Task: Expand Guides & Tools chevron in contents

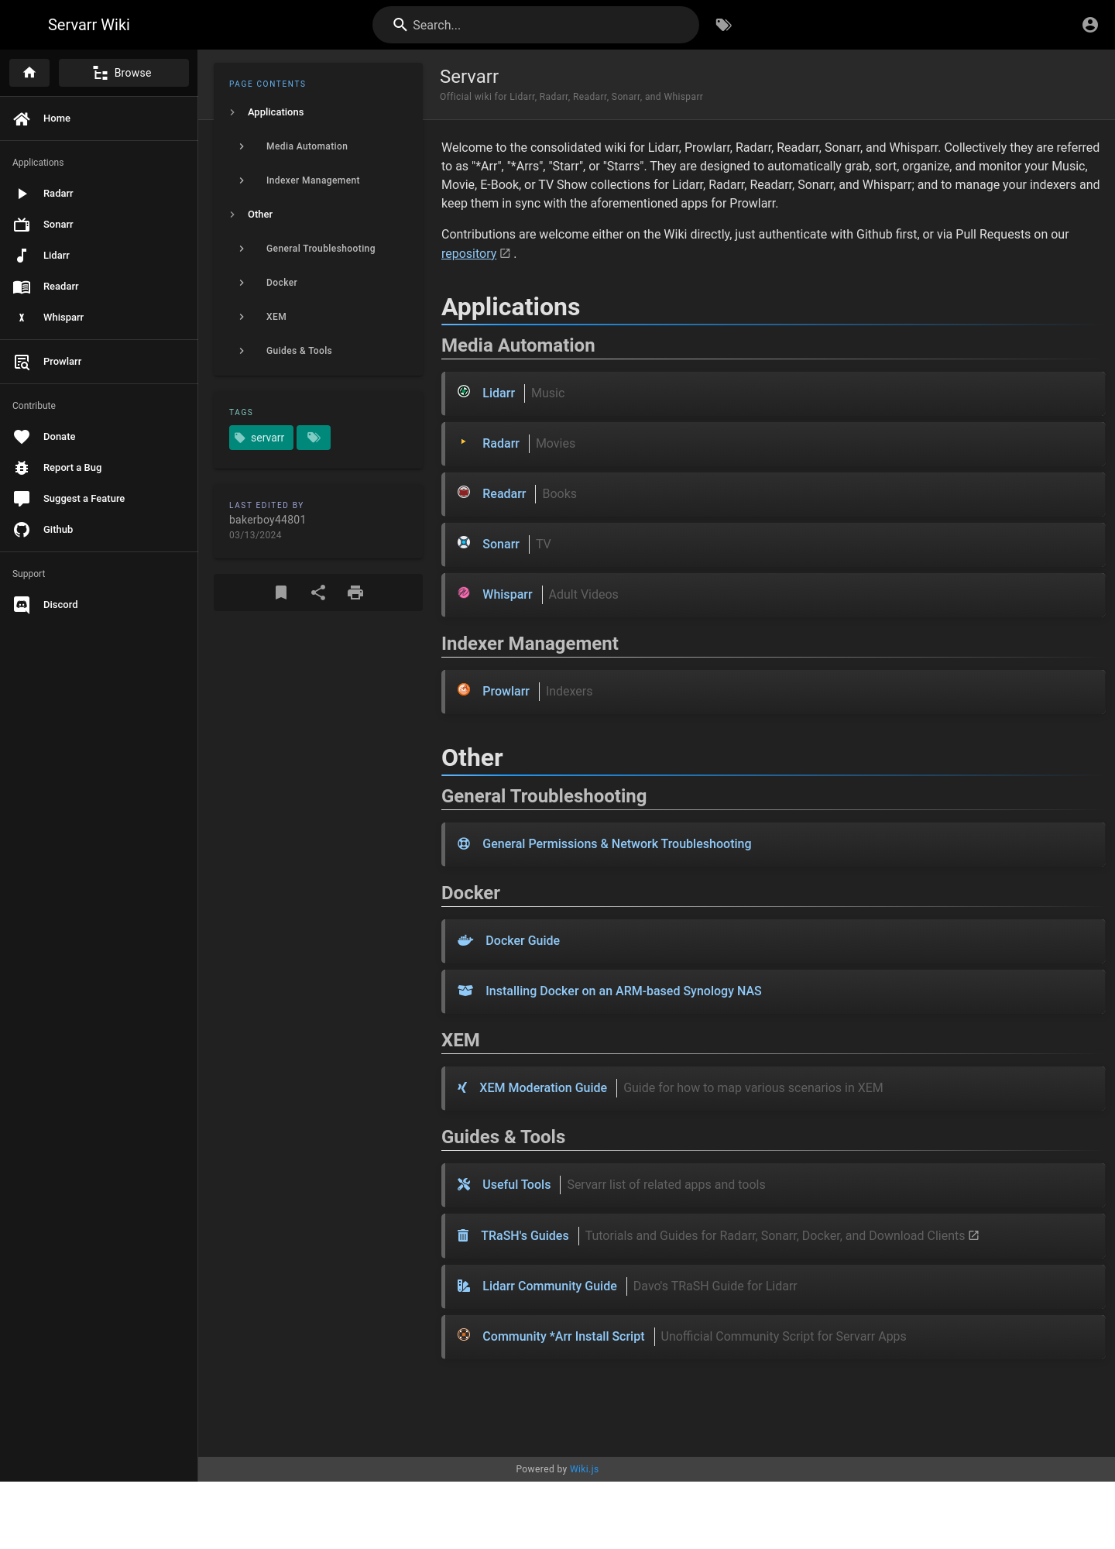Action: [x=242, y=351]
